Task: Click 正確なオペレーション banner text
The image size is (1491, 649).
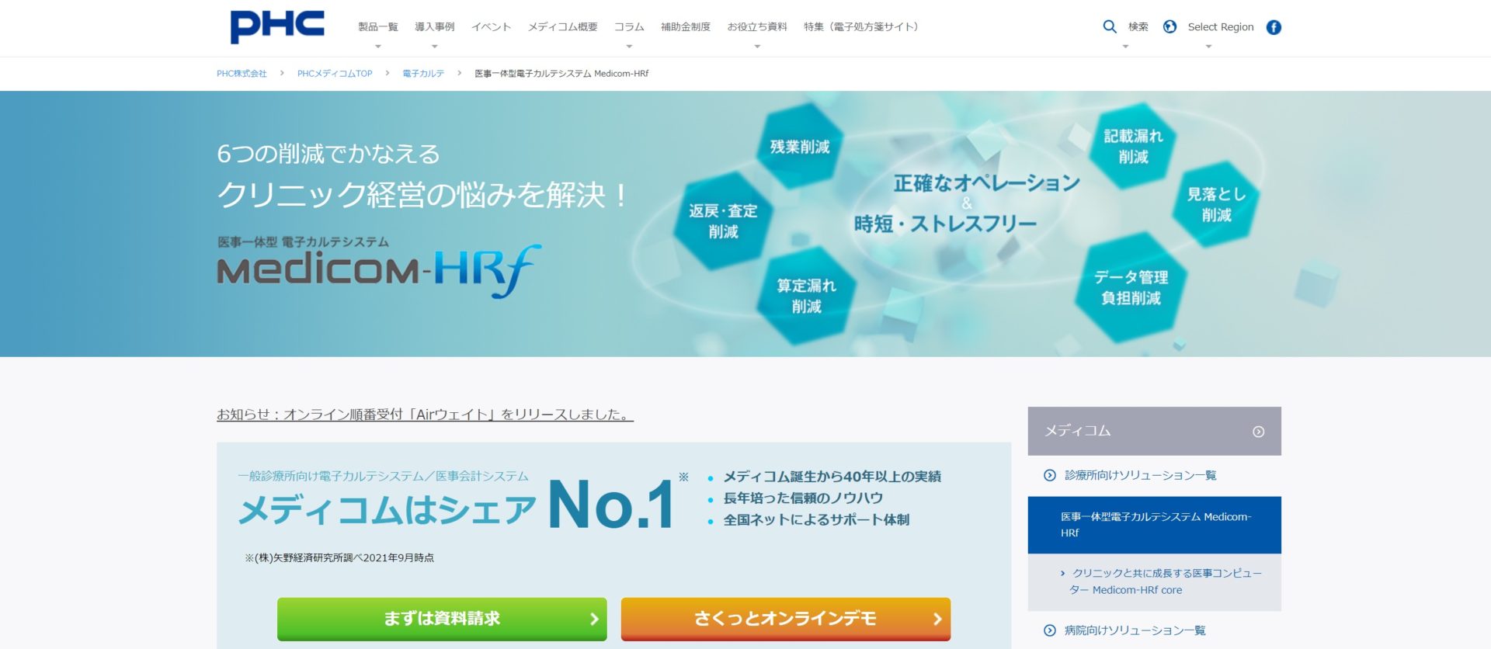Action: (986, 183)
